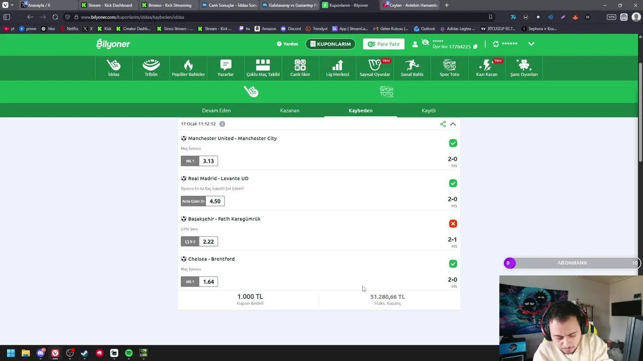643x361 pixels.
Task: Click the MS 1 1.64 odds box
Action: click(199, 281)
